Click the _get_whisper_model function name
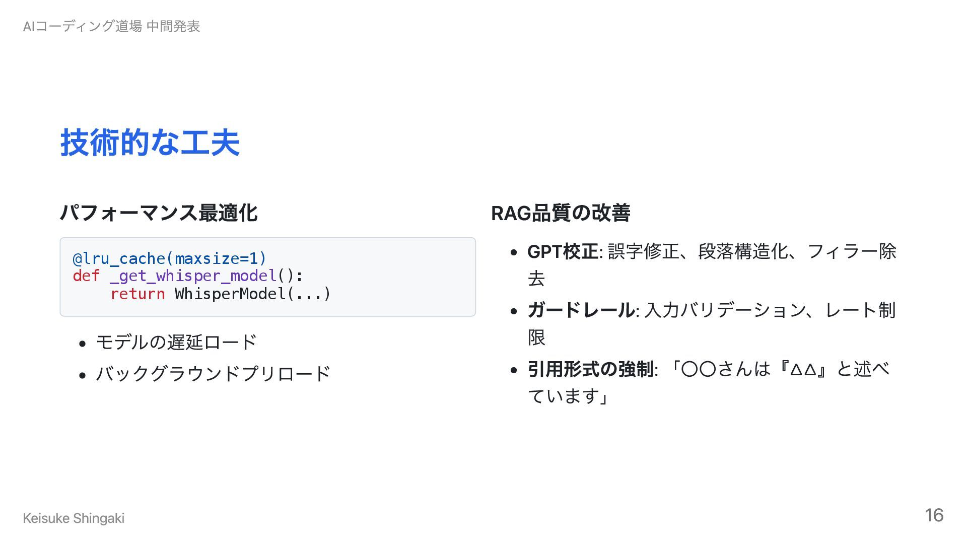Viewport: 967px width, 544px height. [x=193, y=276]
